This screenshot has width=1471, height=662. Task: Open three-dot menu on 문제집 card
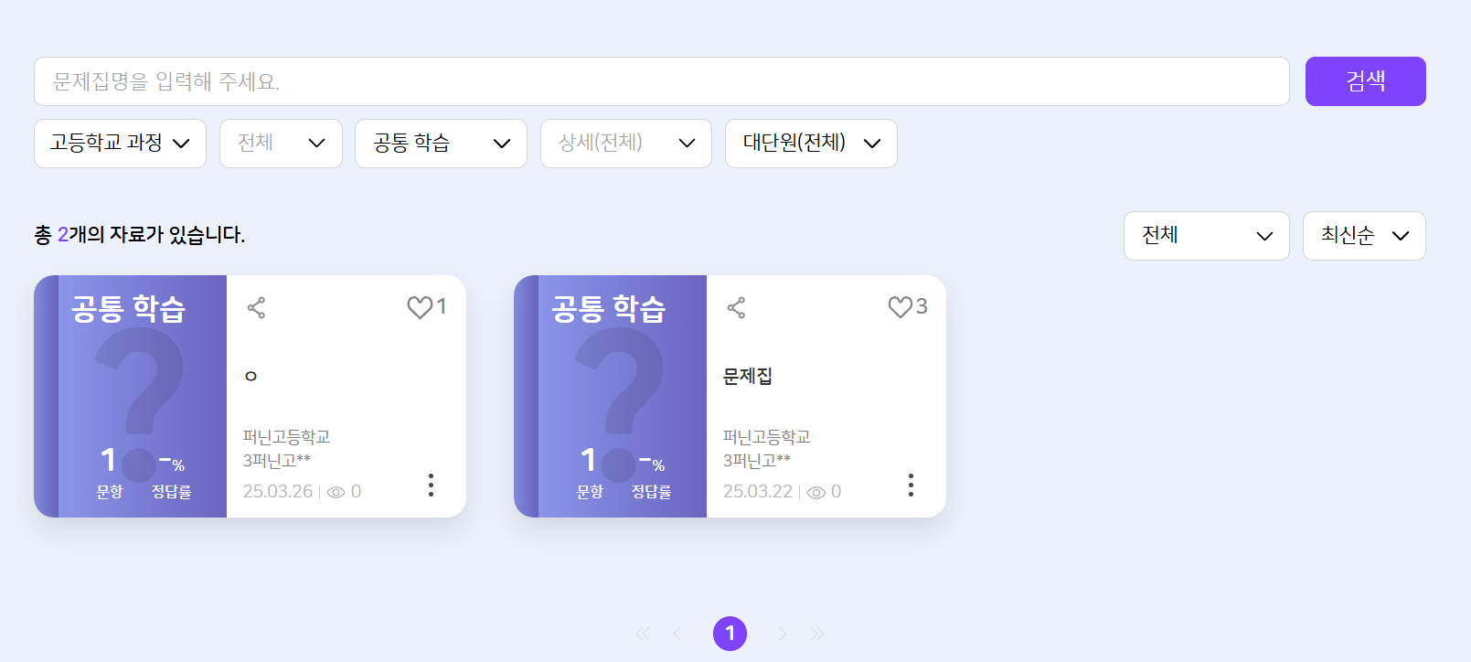[911, 485]
